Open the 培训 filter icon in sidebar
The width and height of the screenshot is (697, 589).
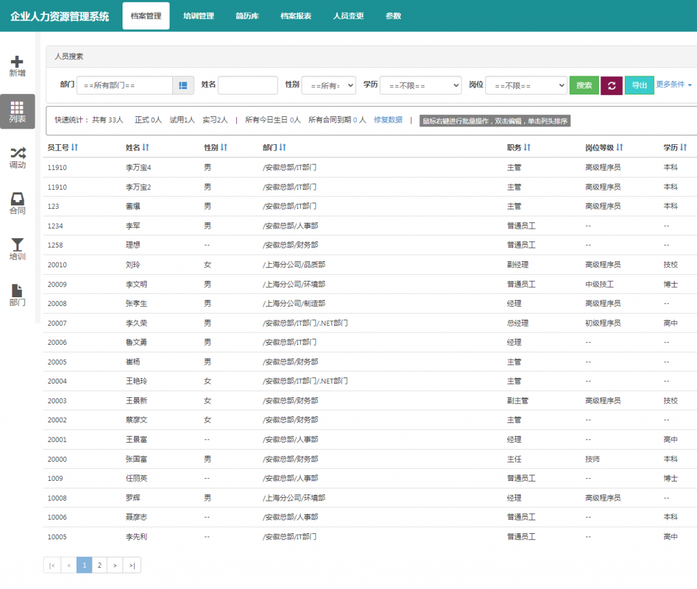pyautogui.click(x=17, y=244)
